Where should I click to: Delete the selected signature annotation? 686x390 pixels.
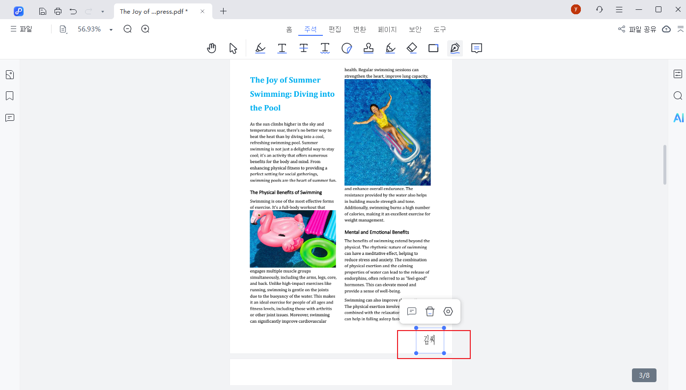tap(430, 311)
